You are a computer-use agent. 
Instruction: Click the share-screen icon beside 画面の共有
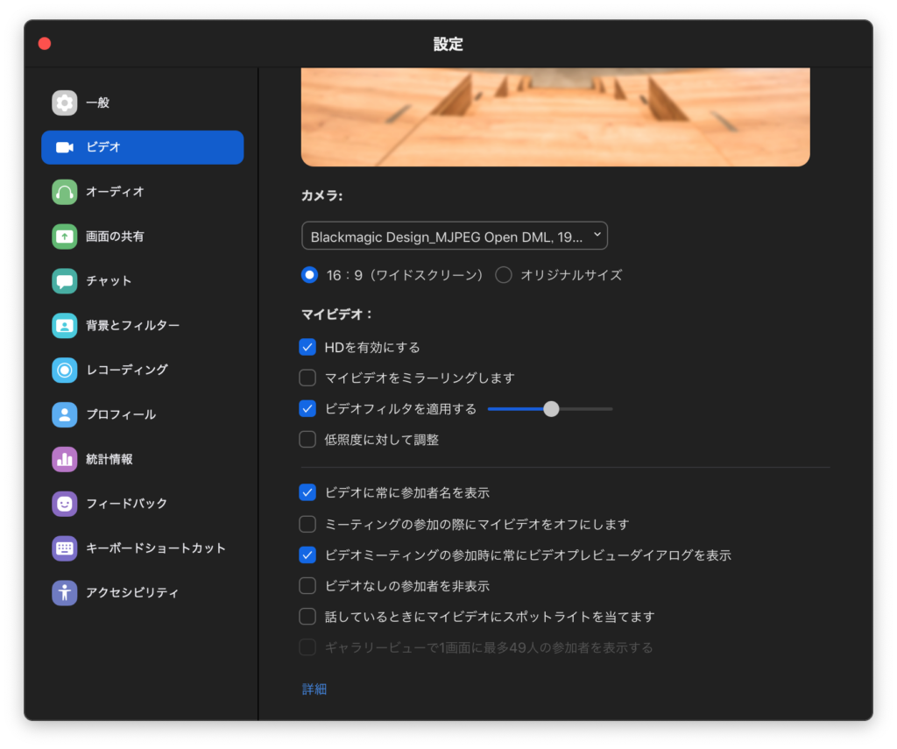pos(65,237)
